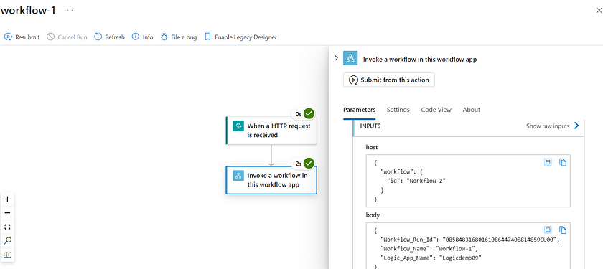
Task: Click File a bug
Action: [x=179, y=37]
